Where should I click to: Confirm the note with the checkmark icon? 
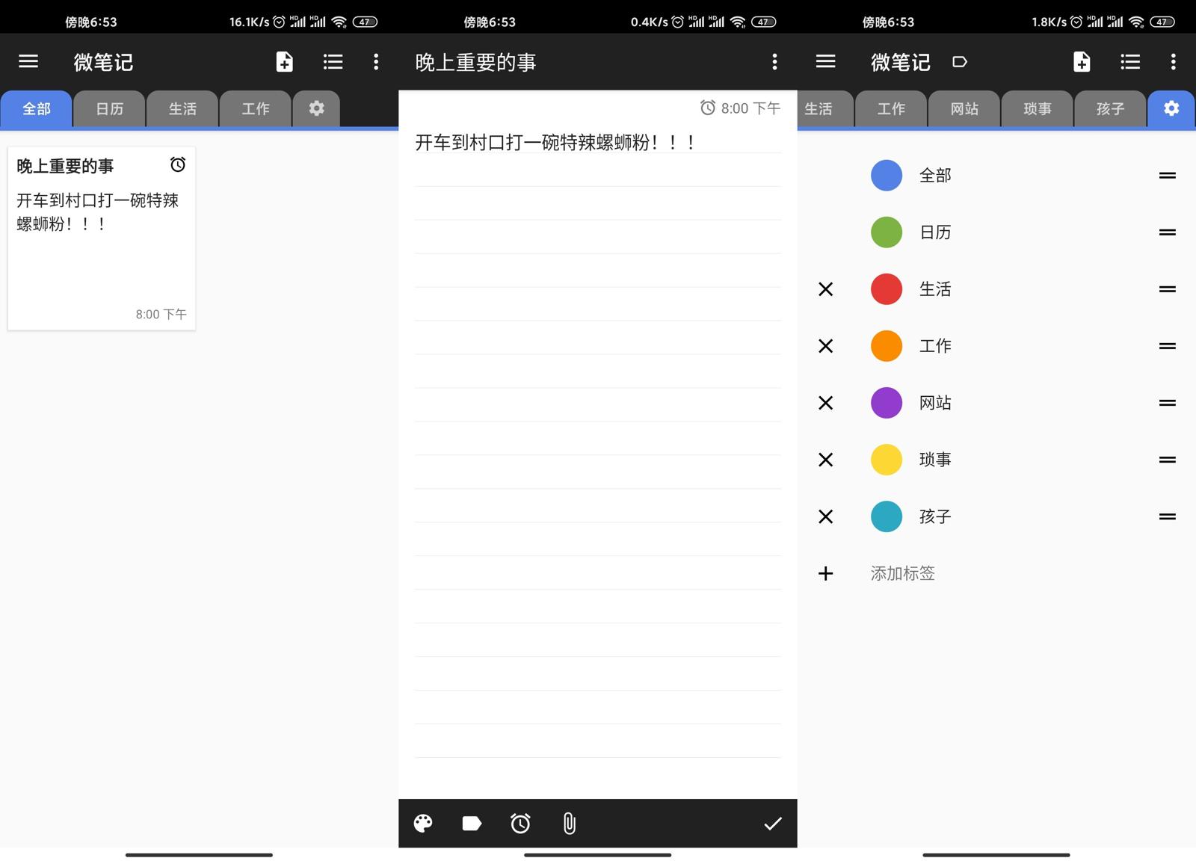point(773,823)
